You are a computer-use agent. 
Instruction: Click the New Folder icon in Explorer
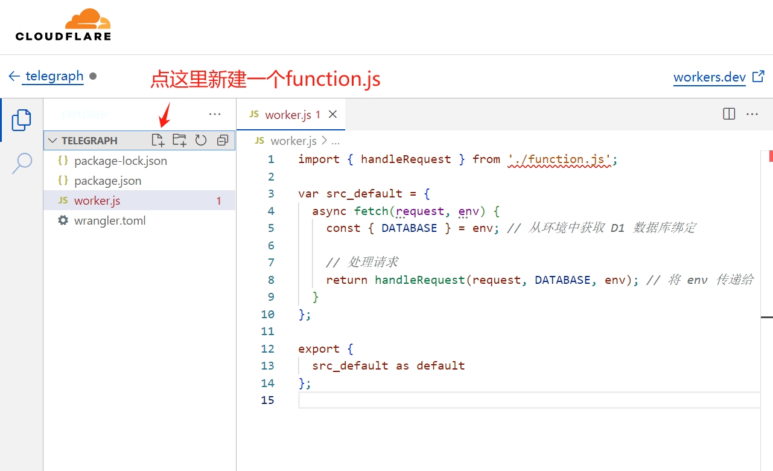[x=179, y=140]
